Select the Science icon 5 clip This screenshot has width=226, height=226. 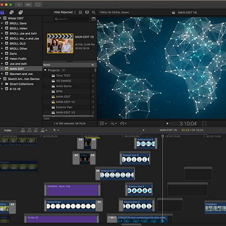click(146, 143)
